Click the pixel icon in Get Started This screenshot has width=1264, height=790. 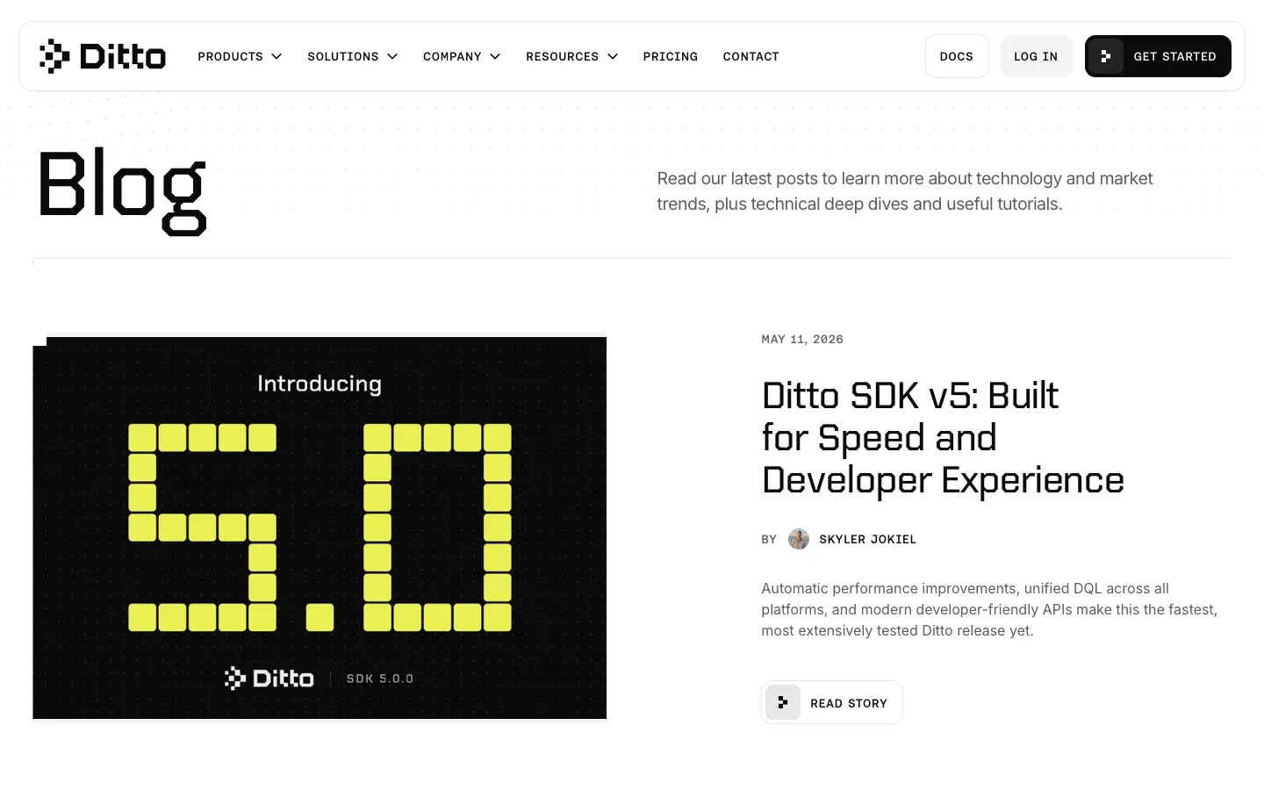pyautogui.click(x=1106, y=56)
